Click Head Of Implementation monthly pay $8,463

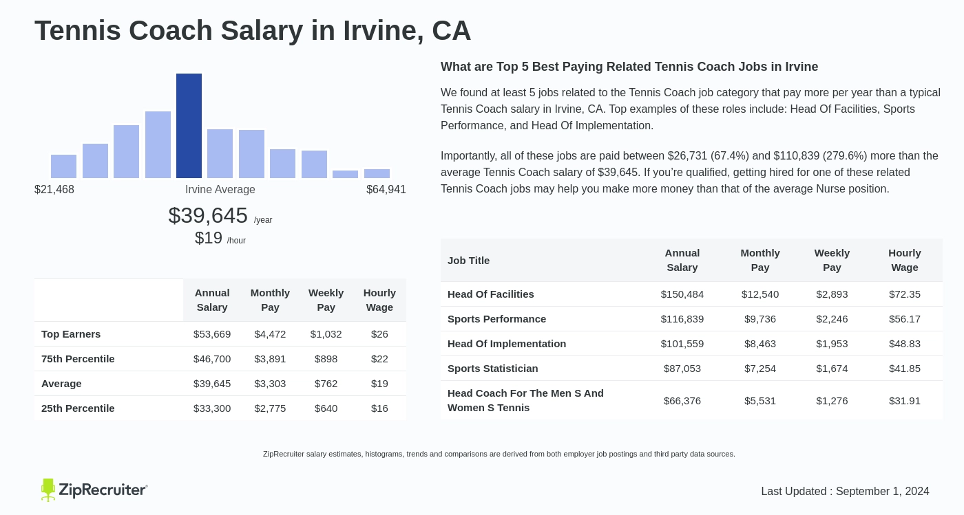(x=760, y=344)
